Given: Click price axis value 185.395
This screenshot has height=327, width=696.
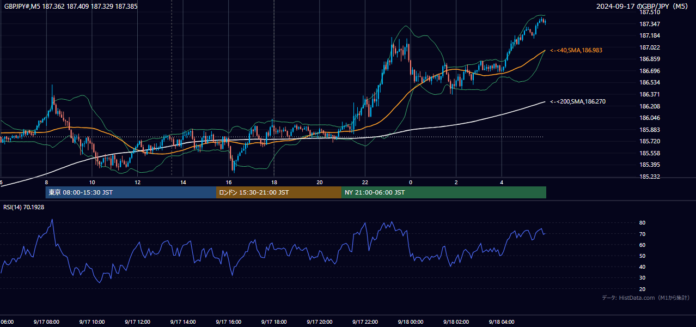Looking at the screenshot, I should coord(650,165).
